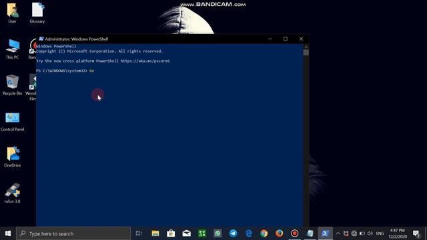Open the red antivirus tray icon
The height and width of the screenshot is (240, 427).
pyautogui.click(x=346, y=233)
